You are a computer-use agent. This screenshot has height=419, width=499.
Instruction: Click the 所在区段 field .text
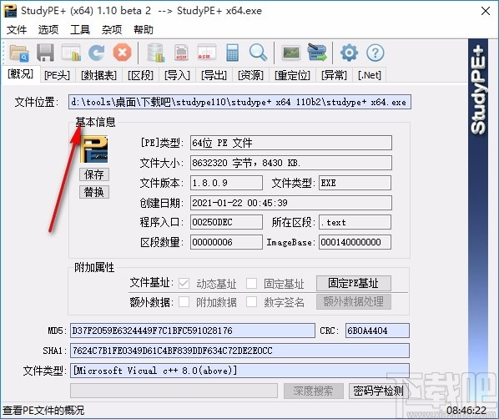pyautogui.click(x=355, y=222)
